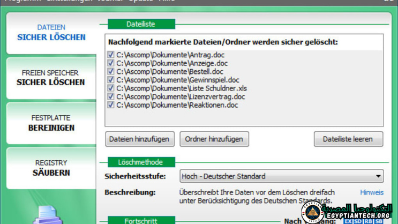Clear the list with Dateiliste leeren
Image resolution: width=398 pixels, height=224 pixels.
click(348, 139)
